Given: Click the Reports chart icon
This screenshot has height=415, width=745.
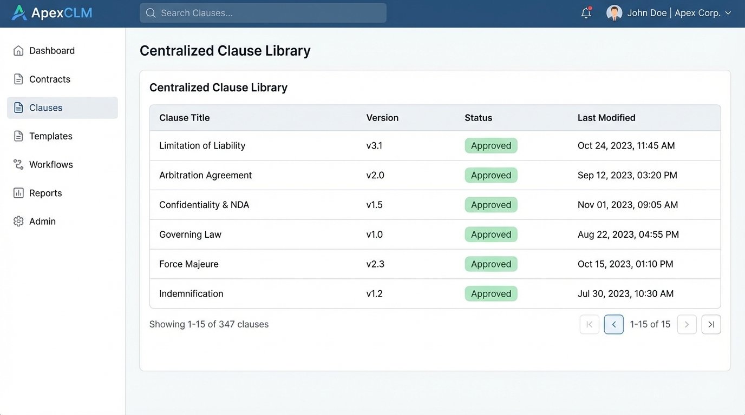Looking at the screenshot, I should point(18,193).
